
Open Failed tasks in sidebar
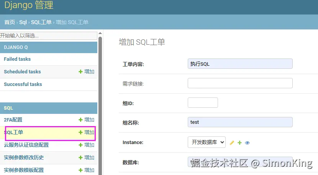coord(17,59)
